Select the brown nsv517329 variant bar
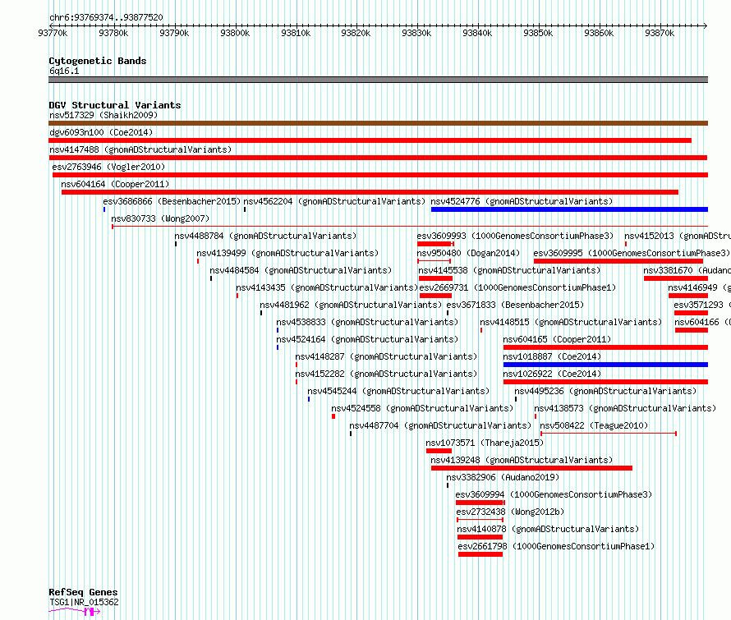 click(378, 123)
